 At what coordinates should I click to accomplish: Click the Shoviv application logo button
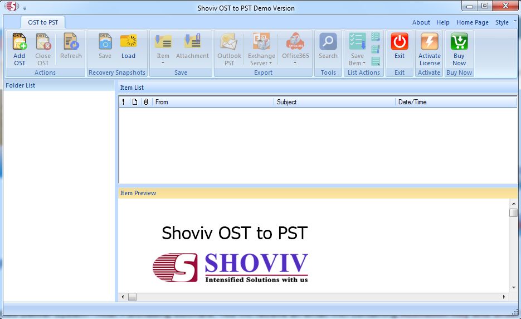12,6
